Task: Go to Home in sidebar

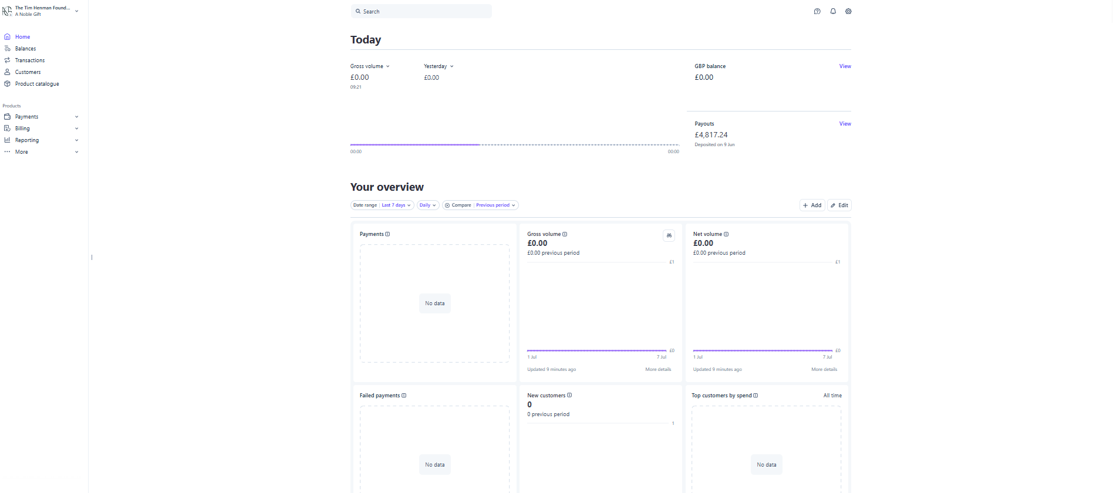Action: (x=23, y=37)
